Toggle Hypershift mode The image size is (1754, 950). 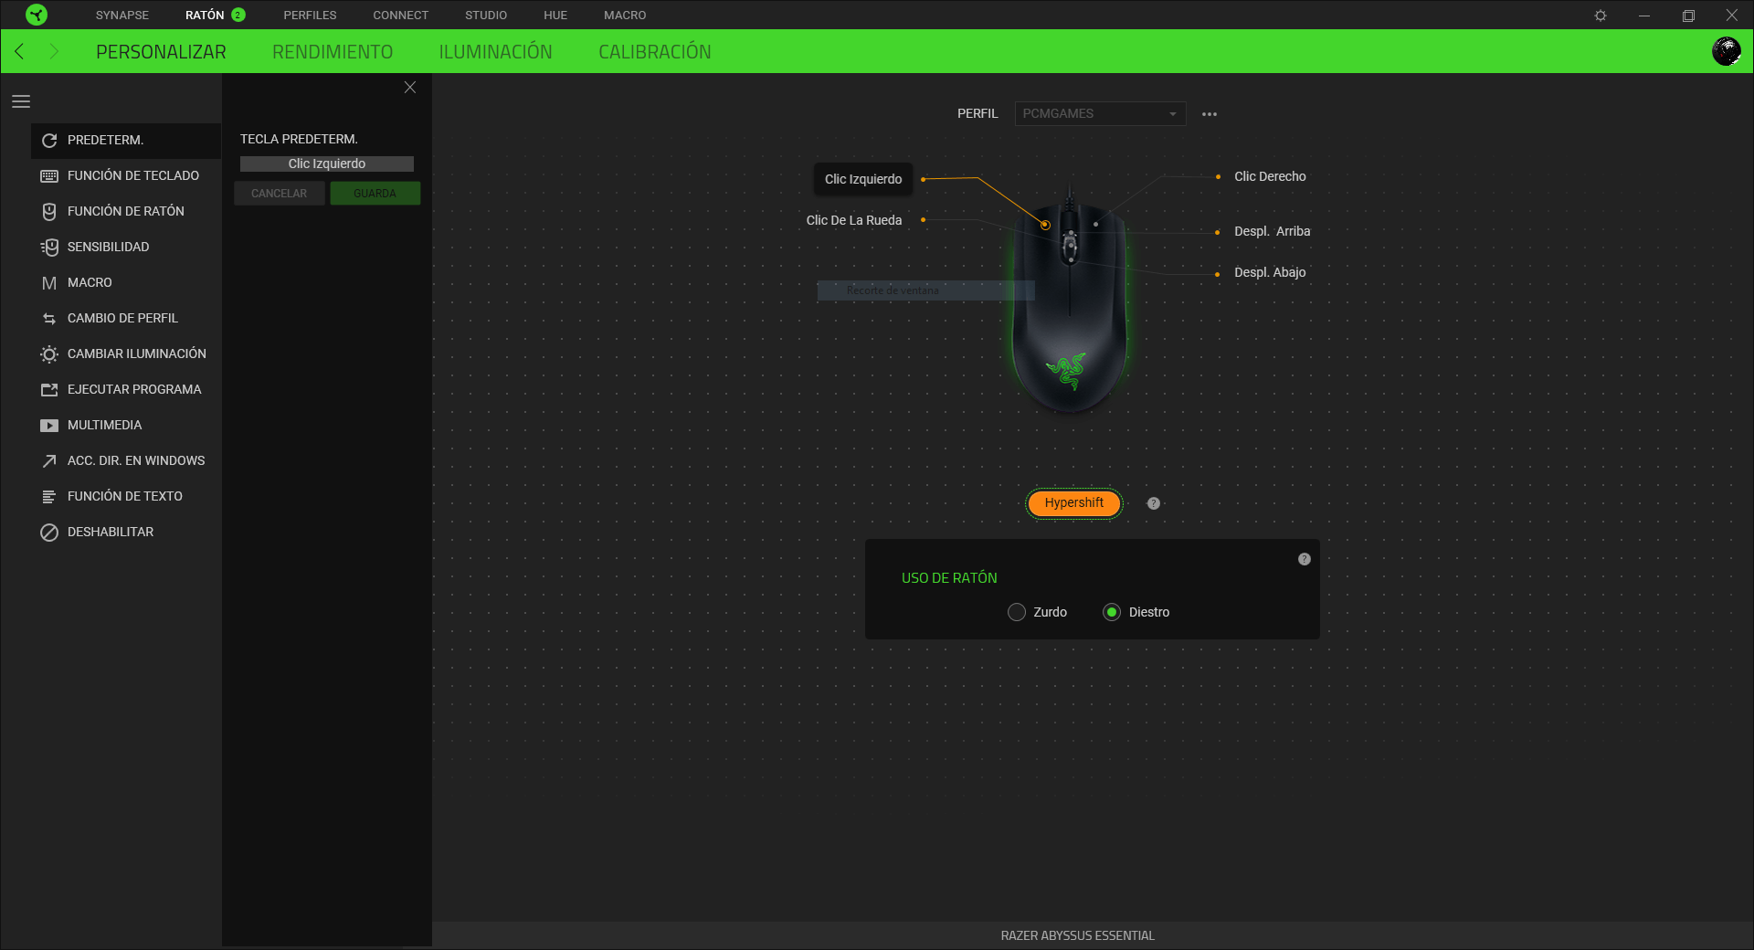[1074, 503]
